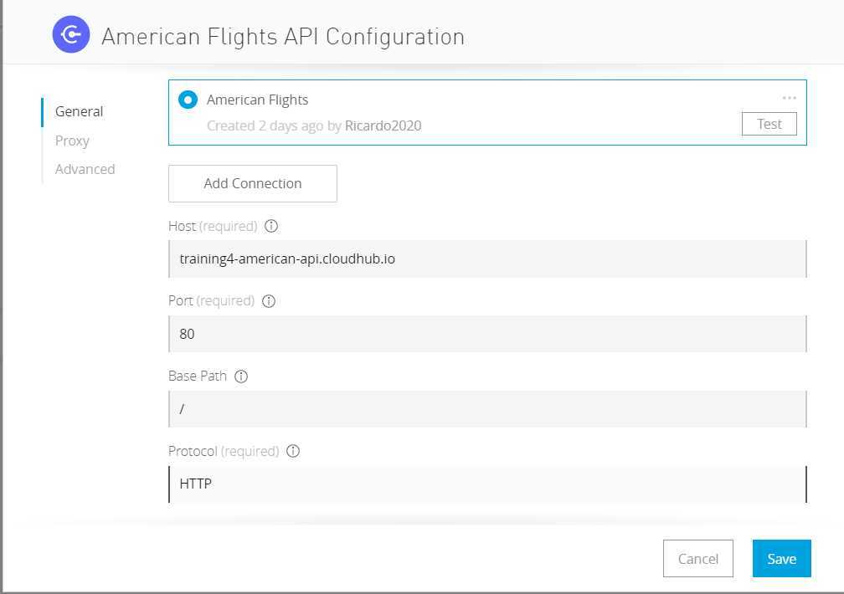Viewport: 844px width, 594px height.
Task: Open the three-dot menu for American Flights
Action: (x=789, y=98)
